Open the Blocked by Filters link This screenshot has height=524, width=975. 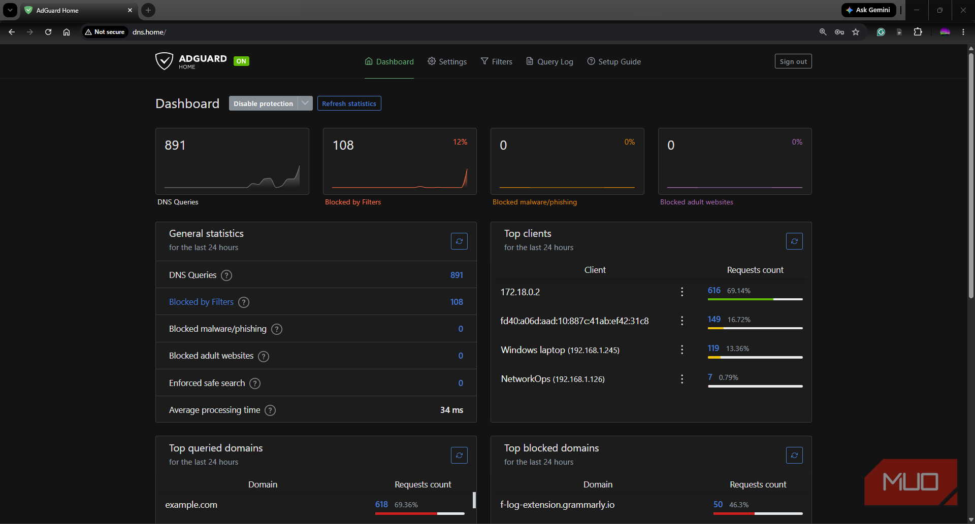coord(201,302)
